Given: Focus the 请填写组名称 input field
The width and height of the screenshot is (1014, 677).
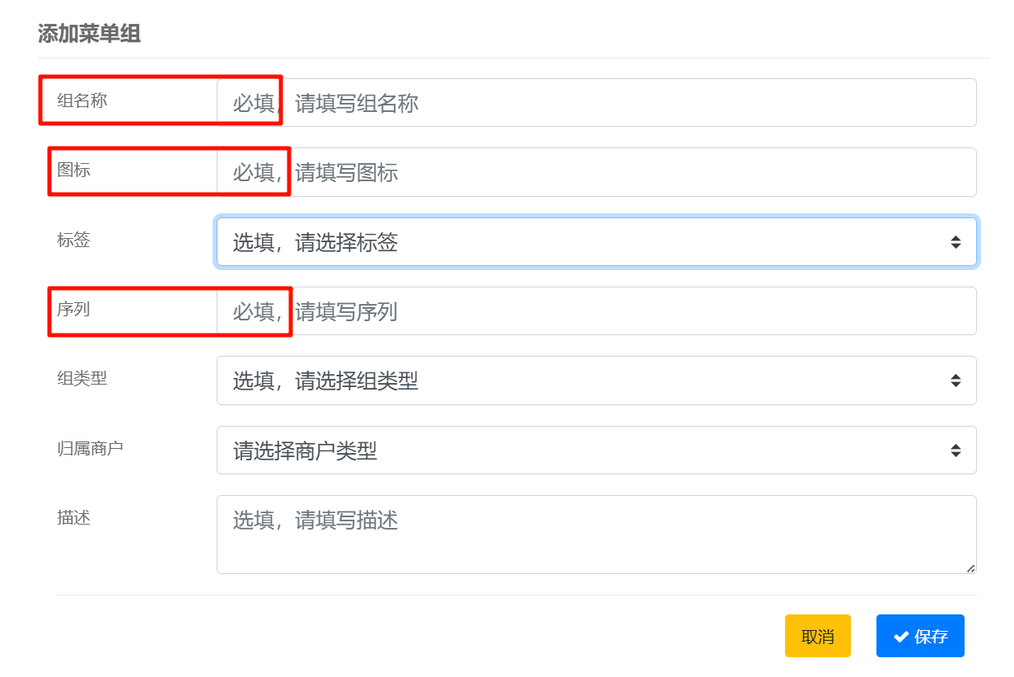Looking at the screenshot, I should coord(596,103).
